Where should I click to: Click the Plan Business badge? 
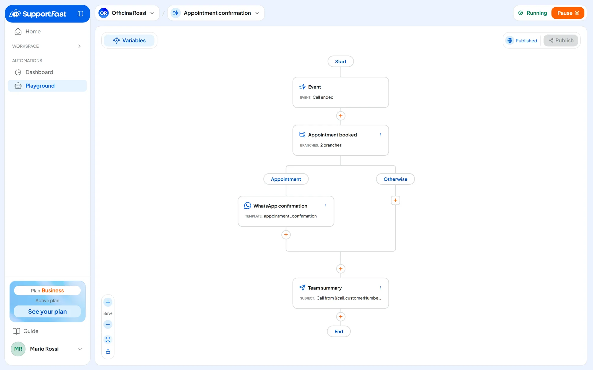tap(47, 291)
